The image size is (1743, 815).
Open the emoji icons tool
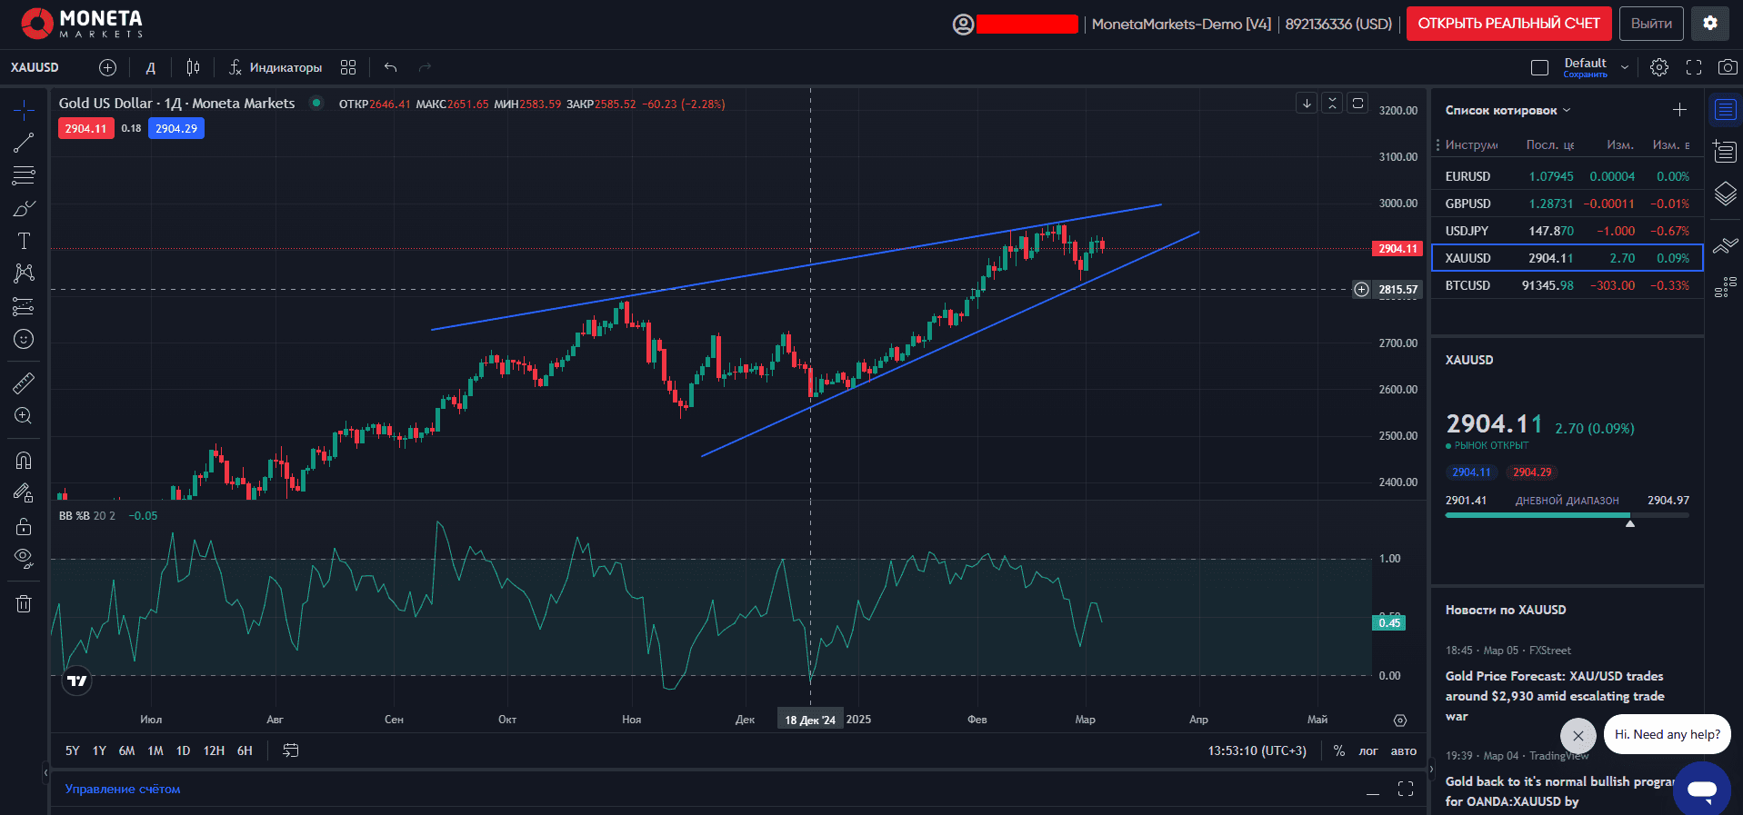coord(24,339)
